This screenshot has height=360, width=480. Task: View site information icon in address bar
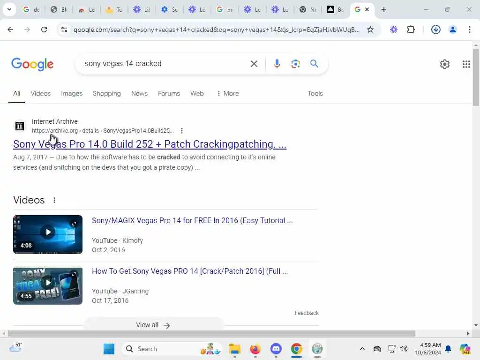pos(64,30)
